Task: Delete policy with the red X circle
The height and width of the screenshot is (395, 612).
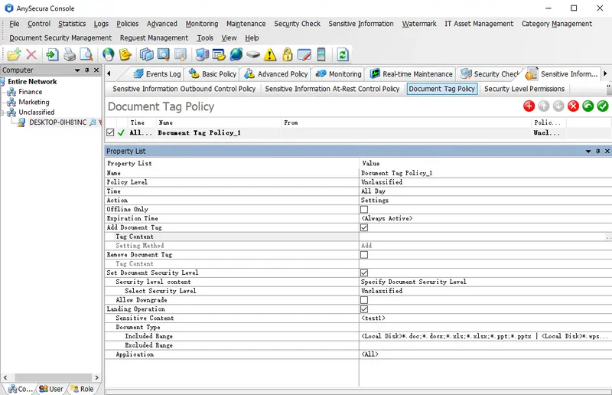Action: click(x=573, y=106)
